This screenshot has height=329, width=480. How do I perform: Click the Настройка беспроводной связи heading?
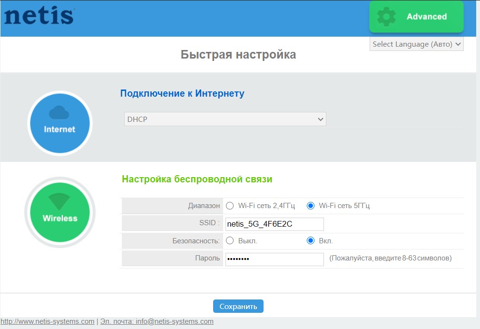197,179
